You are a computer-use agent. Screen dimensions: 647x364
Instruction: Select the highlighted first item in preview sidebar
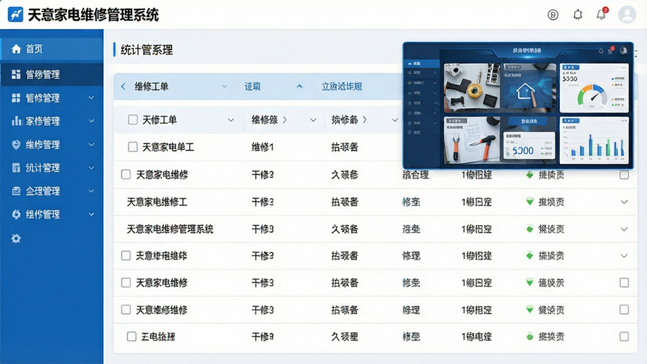click(x=421, y=64)
